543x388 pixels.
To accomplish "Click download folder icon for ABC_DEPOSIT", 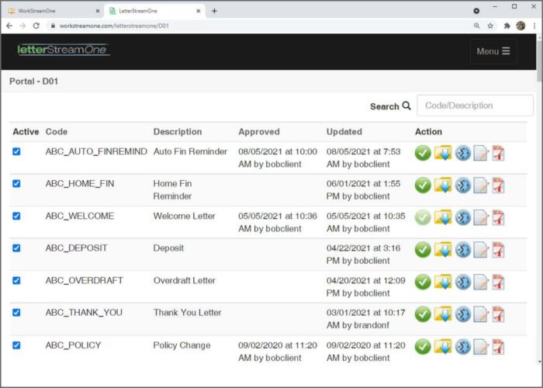I will click(443, 249).
